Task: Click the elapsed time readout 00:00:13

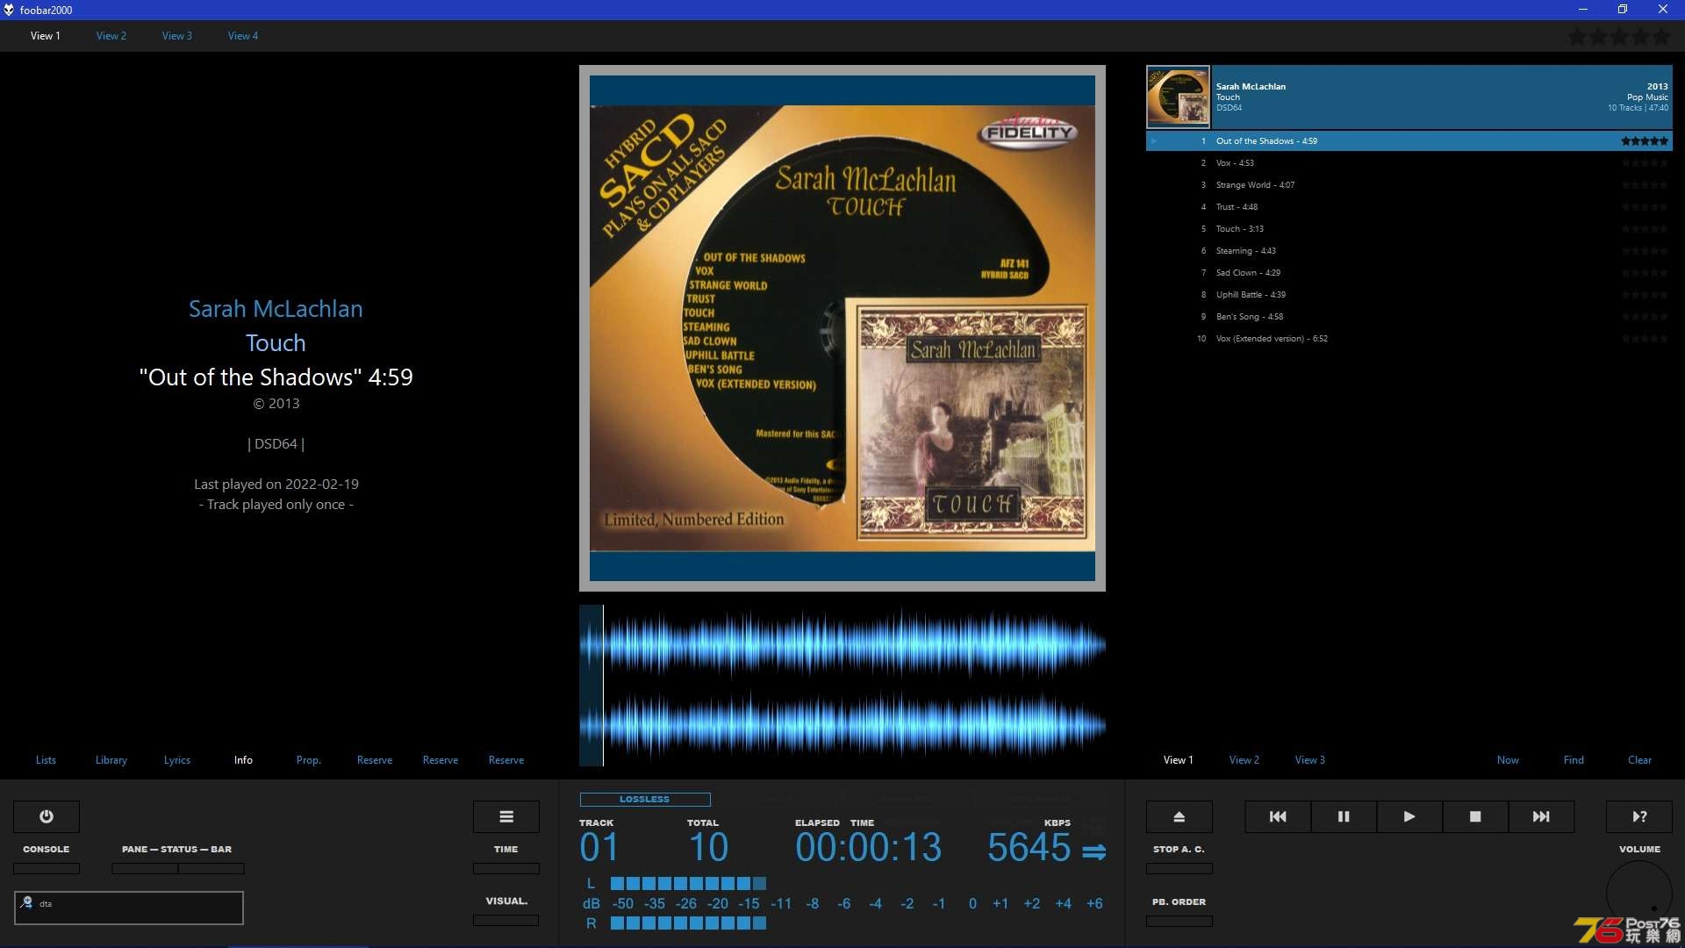Action: (x=868, y=847)
